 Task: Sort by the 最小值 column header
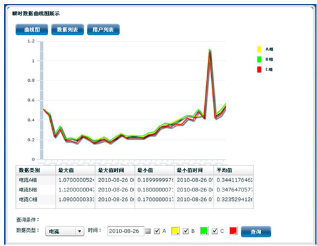[x=154, y=170]
